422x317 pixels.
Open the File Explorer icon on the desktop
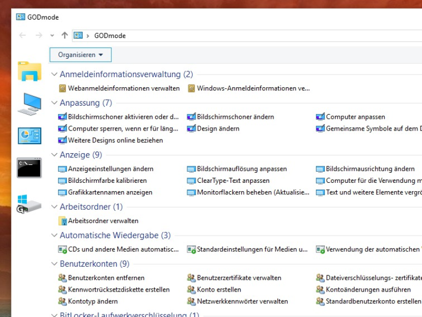(x=30, y=71)
